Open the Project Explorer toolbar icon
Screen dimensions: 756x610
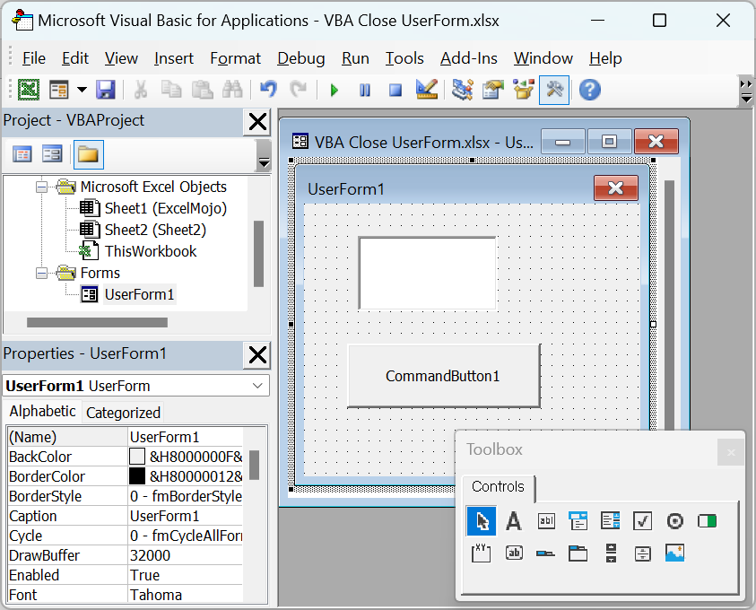(463, 90)
